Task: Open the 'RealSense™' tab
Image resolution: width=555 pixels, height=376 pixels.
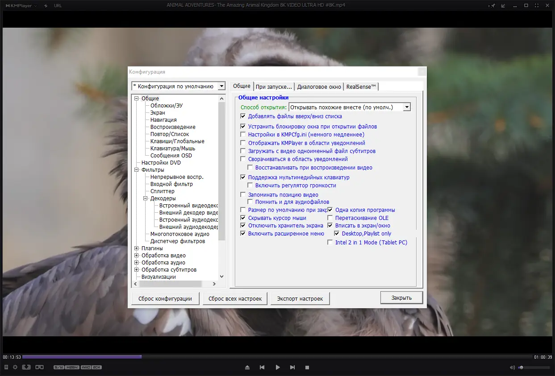Action: [x=361, y=86]
